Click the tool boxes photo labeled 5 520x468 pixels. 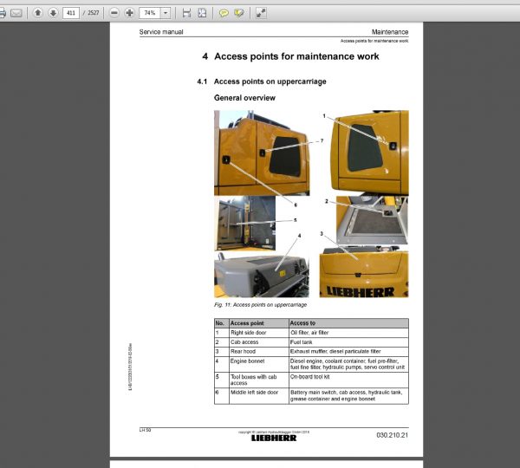click(x=244, y=223)
